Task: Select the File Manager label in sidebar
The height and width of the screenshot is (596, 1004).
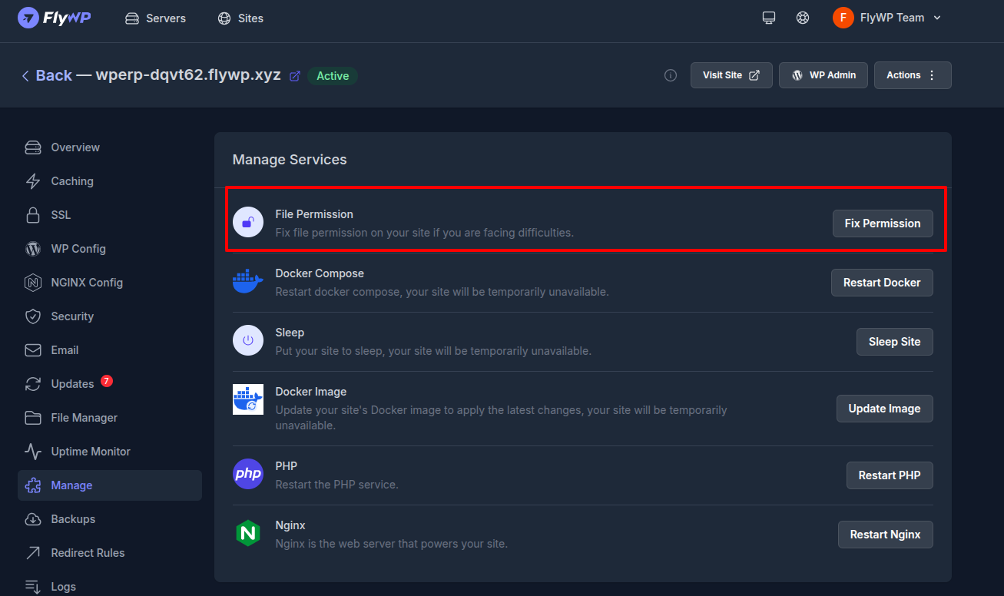Action: coord(84,418)
